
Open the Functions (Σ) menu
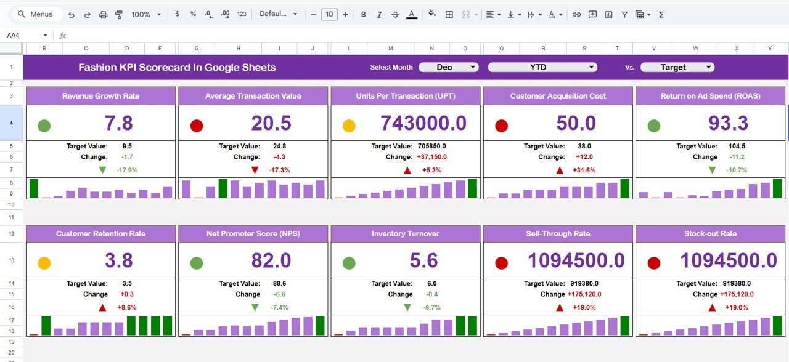(660, 14)
